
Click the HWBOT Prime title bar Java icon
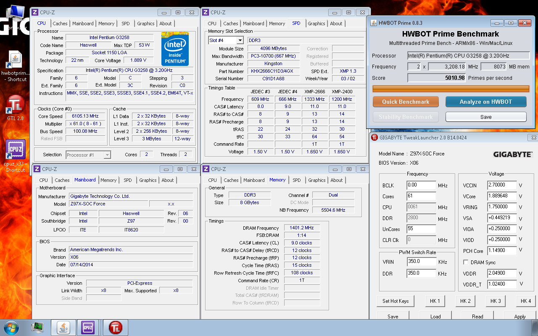click(x=374, y=23)
